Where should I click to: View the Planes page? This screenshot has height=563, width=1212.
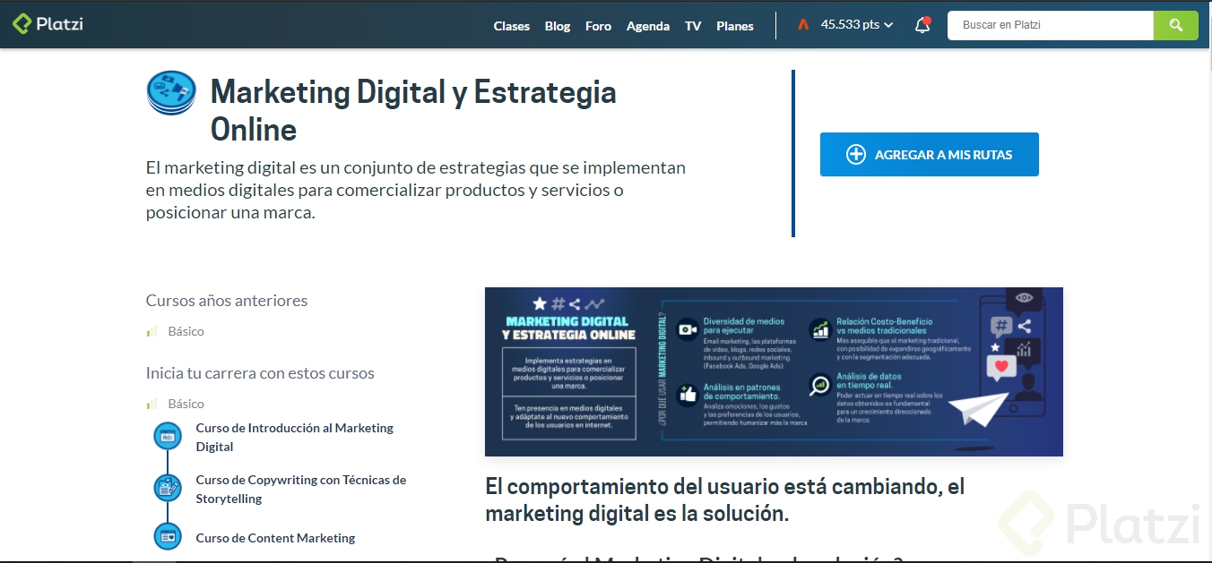coord(735,26)
